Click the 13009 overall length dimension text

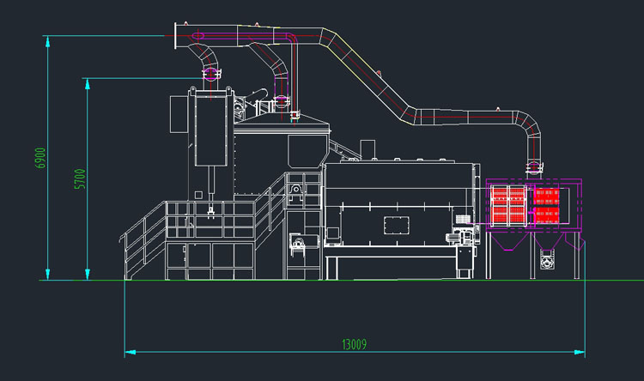[354, 345]
